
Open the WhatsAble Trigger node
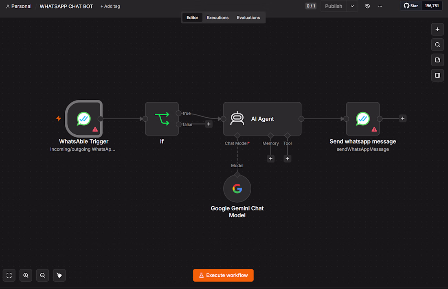tap(84, 119)
